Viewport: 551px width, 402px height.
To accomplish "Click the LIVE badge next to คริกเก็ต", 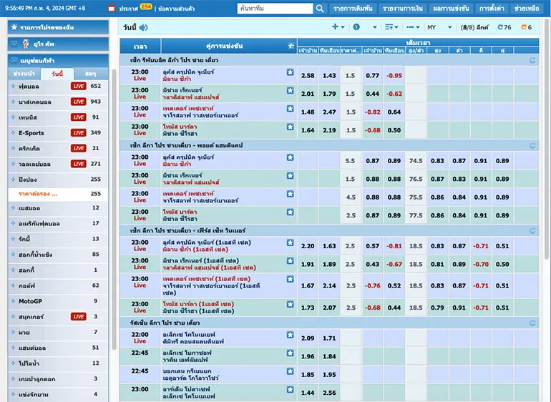I will 79,148.
